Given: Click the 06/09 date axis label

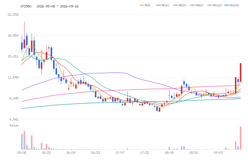Looking at the screenshot, I should click(71, 153).
